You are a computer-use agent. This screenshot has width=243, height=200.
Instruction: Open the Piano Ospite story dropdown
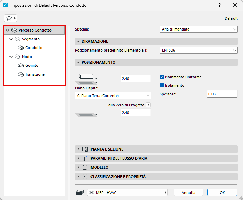pyautogui.click(x=113, y=96)
